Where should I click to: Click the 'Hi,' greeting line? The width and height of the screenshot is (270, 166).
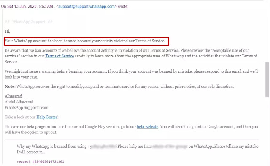click(x=8, y=31)
